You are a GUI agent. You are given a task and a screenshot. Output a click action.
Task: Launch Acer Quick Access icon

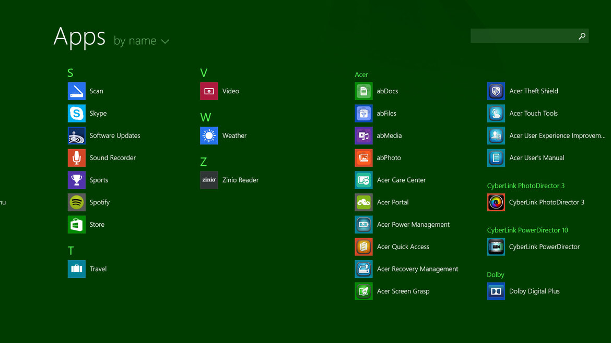363,247
